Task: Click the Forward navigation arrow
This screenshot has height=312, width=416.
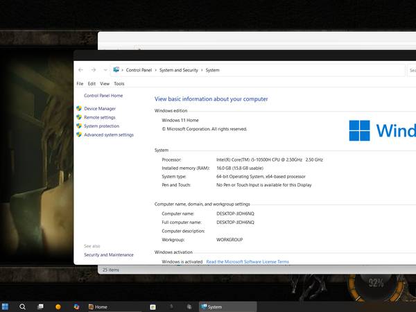Action: point(94,70)
